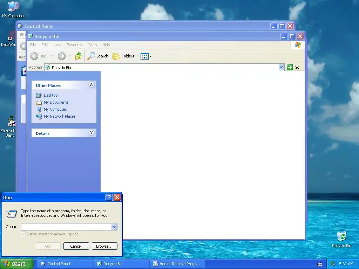Minimize the Recycle Bin window

point(284,36)
